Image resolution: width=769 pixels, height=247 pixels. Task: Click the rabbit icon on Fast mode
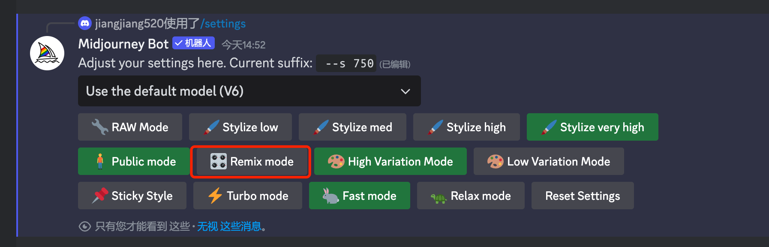click(x=330, y=196)
